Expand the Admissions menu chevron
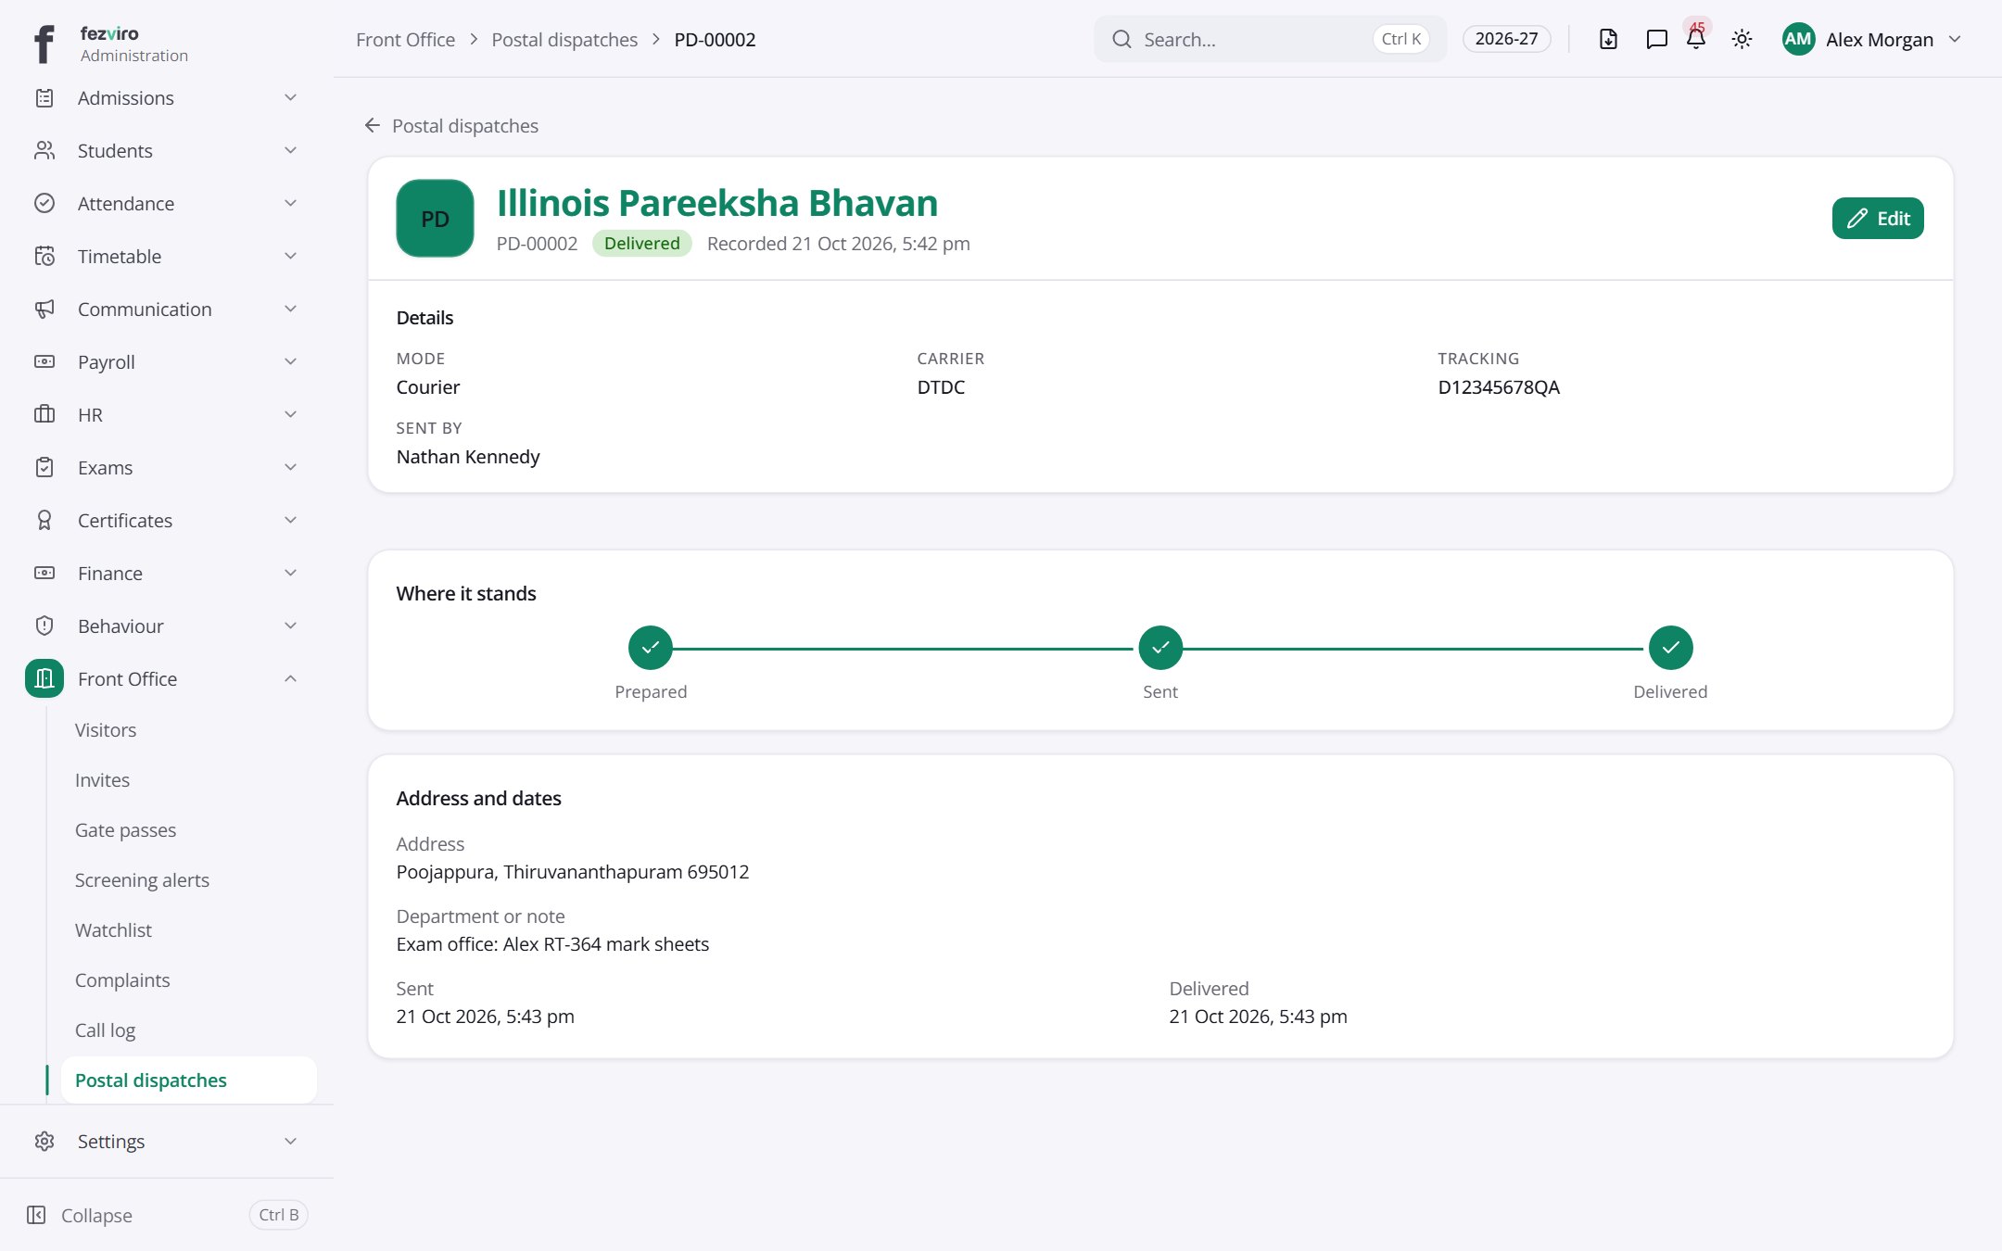2002x1251 pixels. pyautogui.click(x=290, y=97)
